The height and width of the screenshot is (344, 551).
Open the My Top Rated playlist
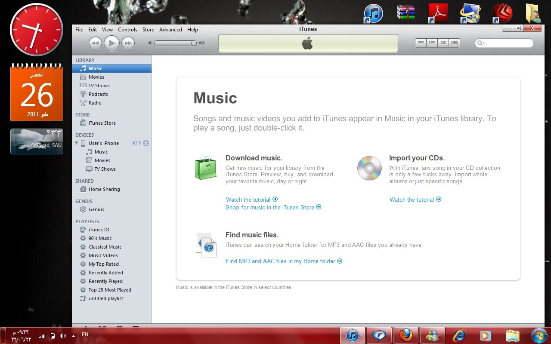click(x=111, y=264)
